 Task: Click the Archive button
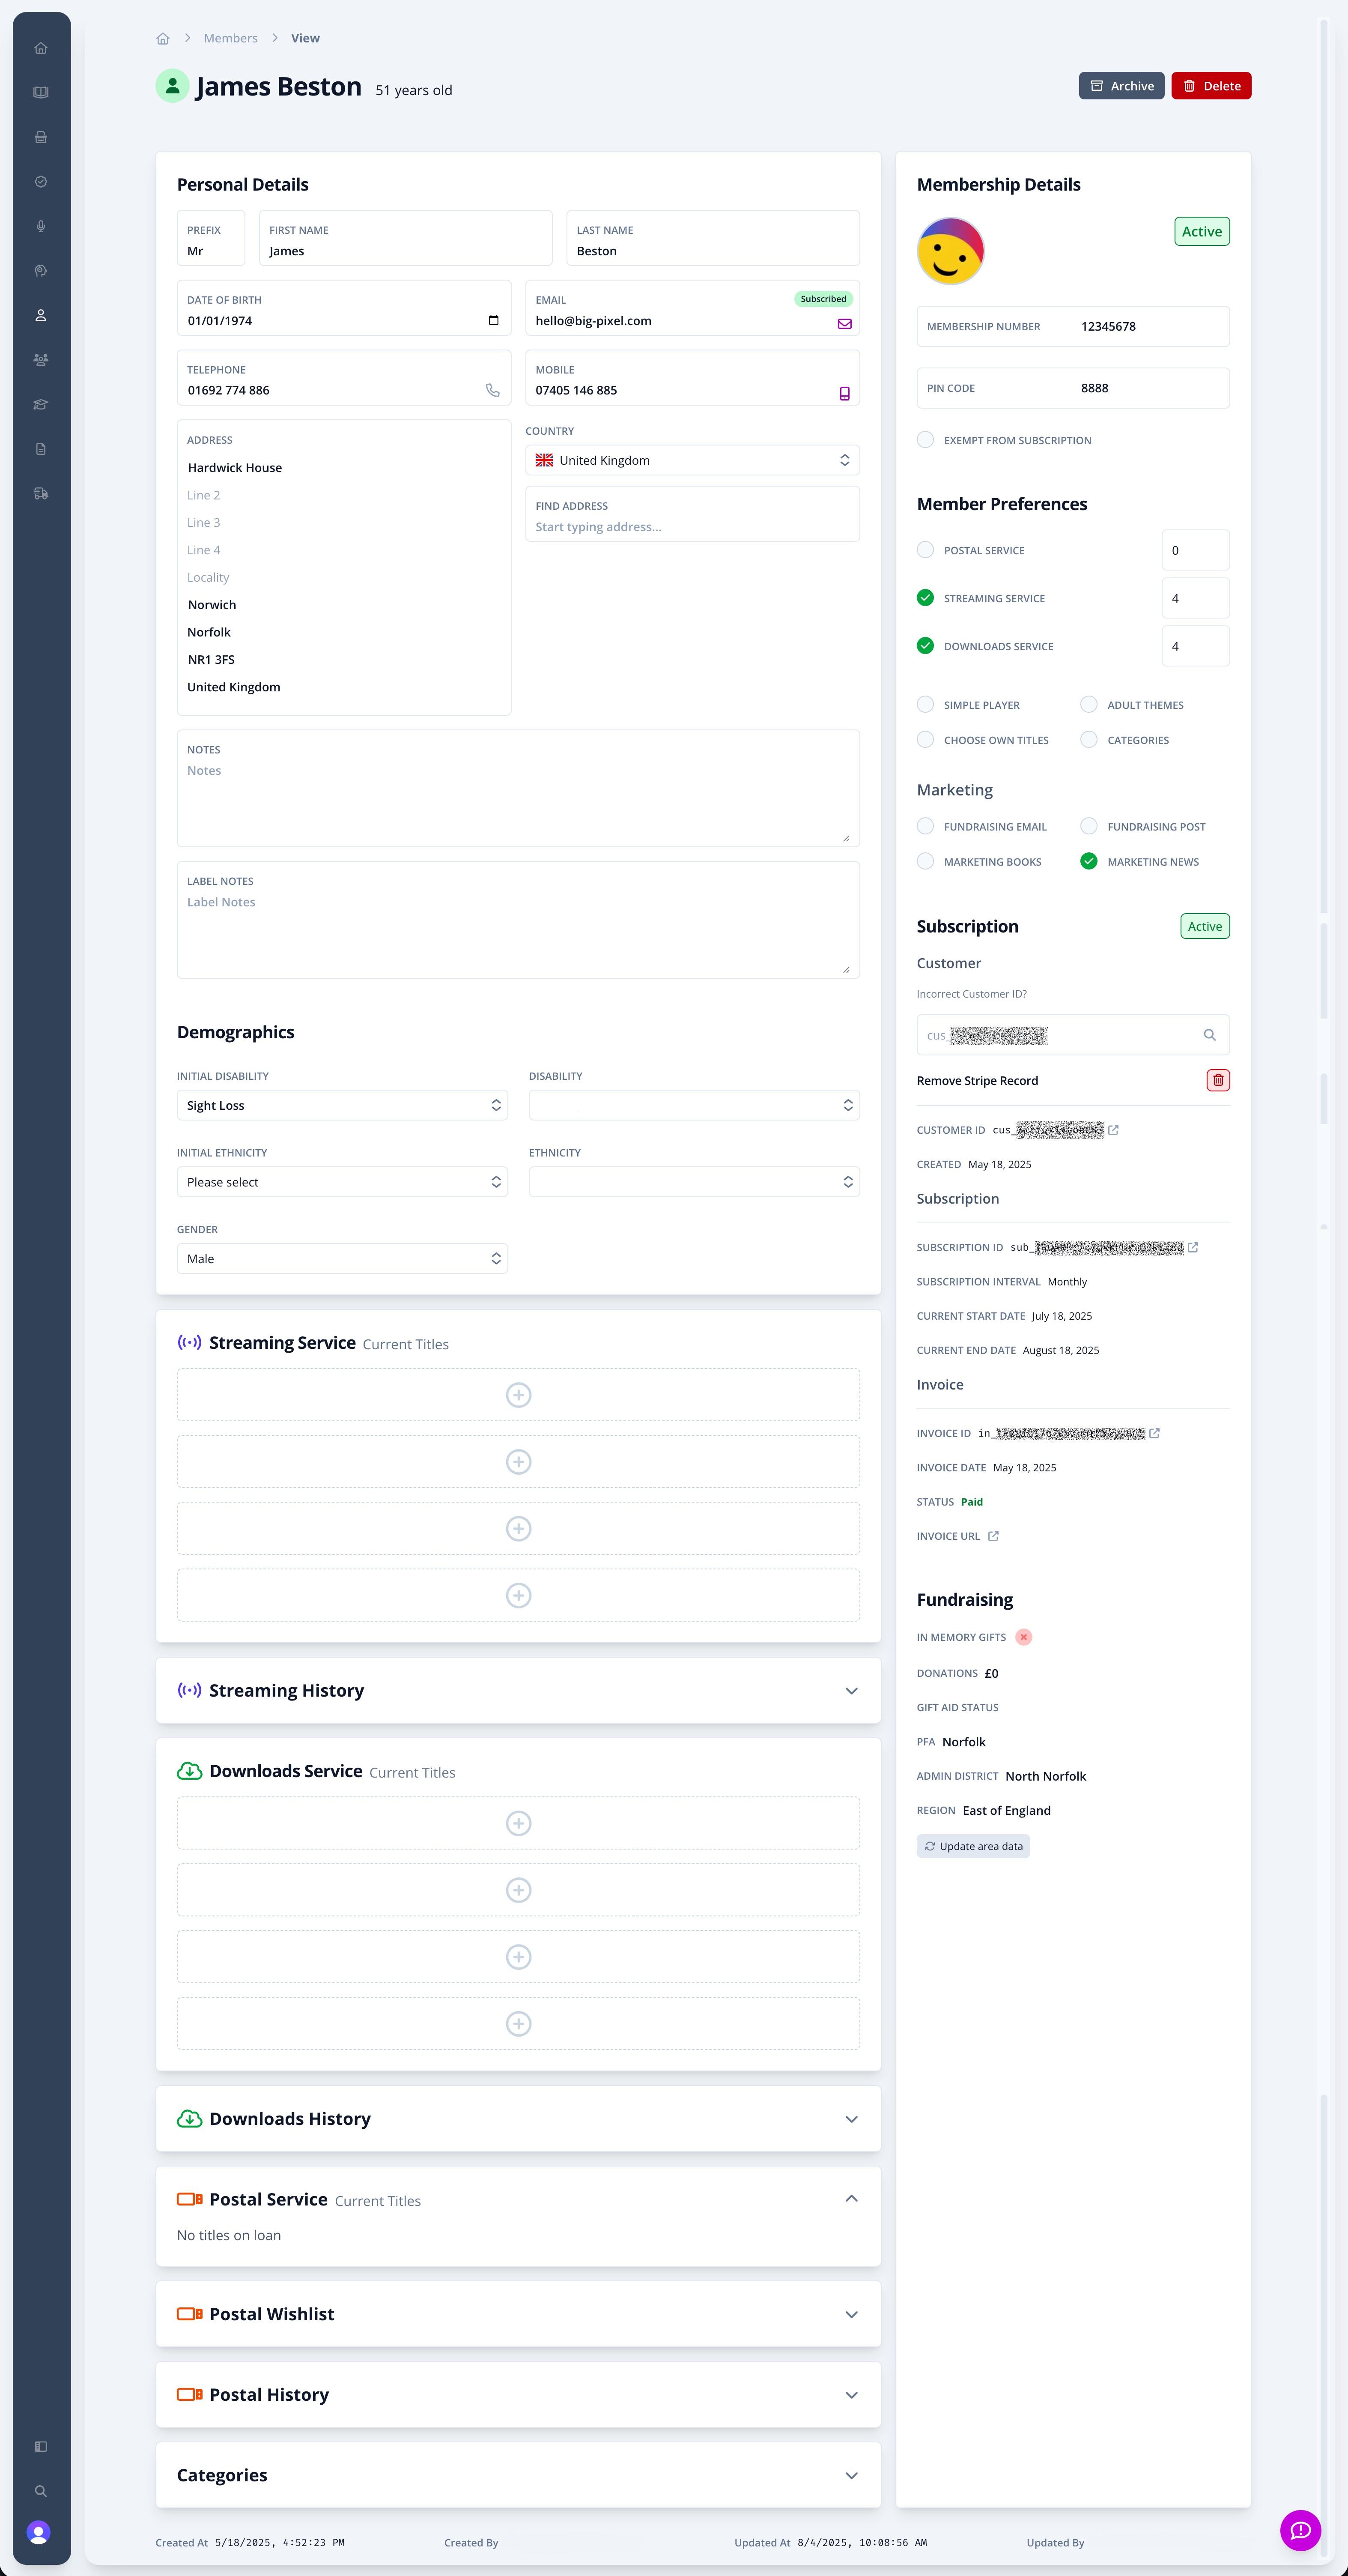[x=1121, y=86]
